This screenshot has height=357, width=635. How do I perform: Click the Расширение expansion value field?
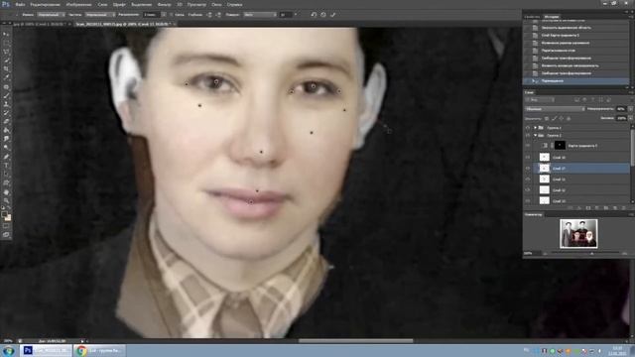(x=152, y=15)
